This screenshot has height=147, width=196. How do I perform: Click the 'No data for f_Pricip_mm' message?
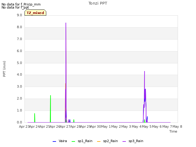pos(21,4)
